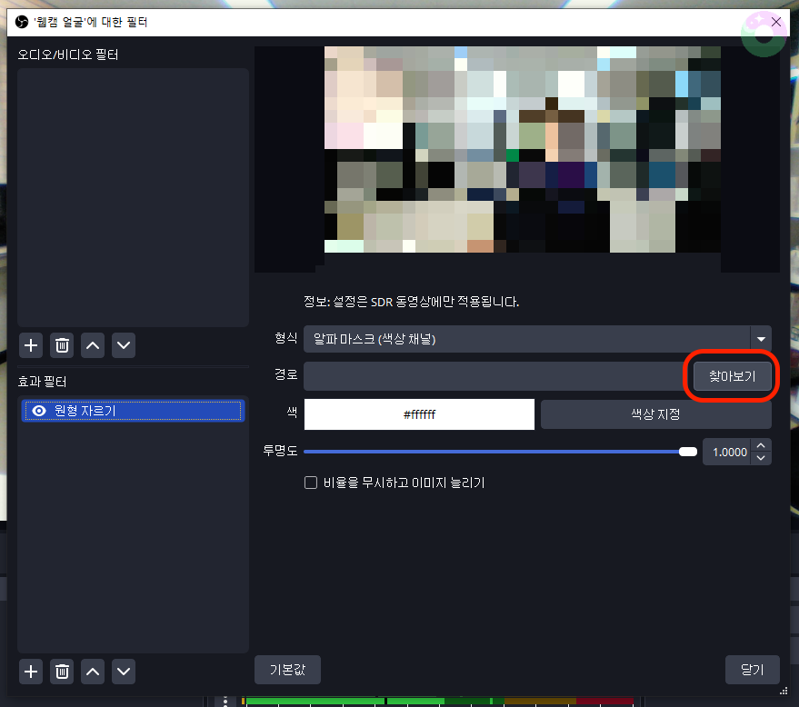Click the 찾아보기 browse button
This screenshot has width=799, height=707.
(x=733, y=376)
